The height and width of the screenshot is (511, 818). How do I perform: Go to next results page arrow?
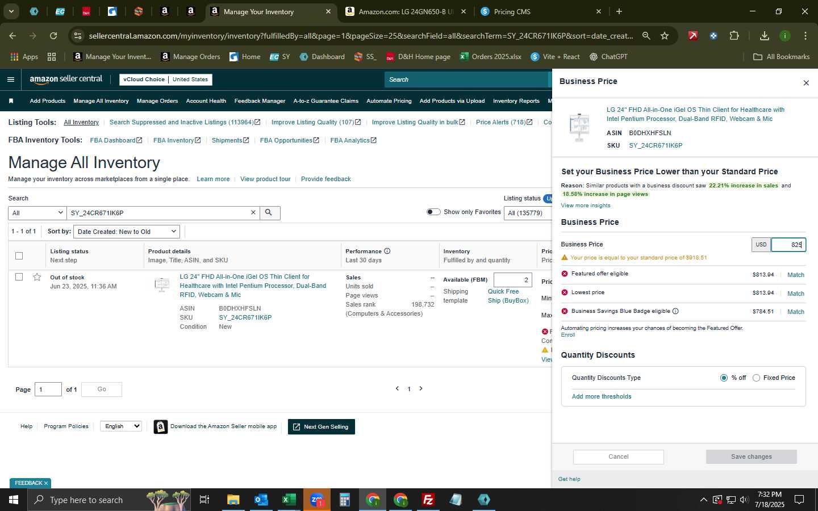tap(421, 388)
